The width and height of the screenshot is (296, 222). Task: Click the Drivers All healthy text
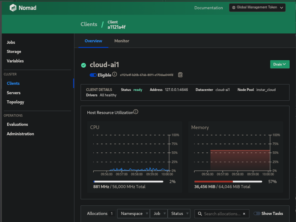[x=101, y=95]
